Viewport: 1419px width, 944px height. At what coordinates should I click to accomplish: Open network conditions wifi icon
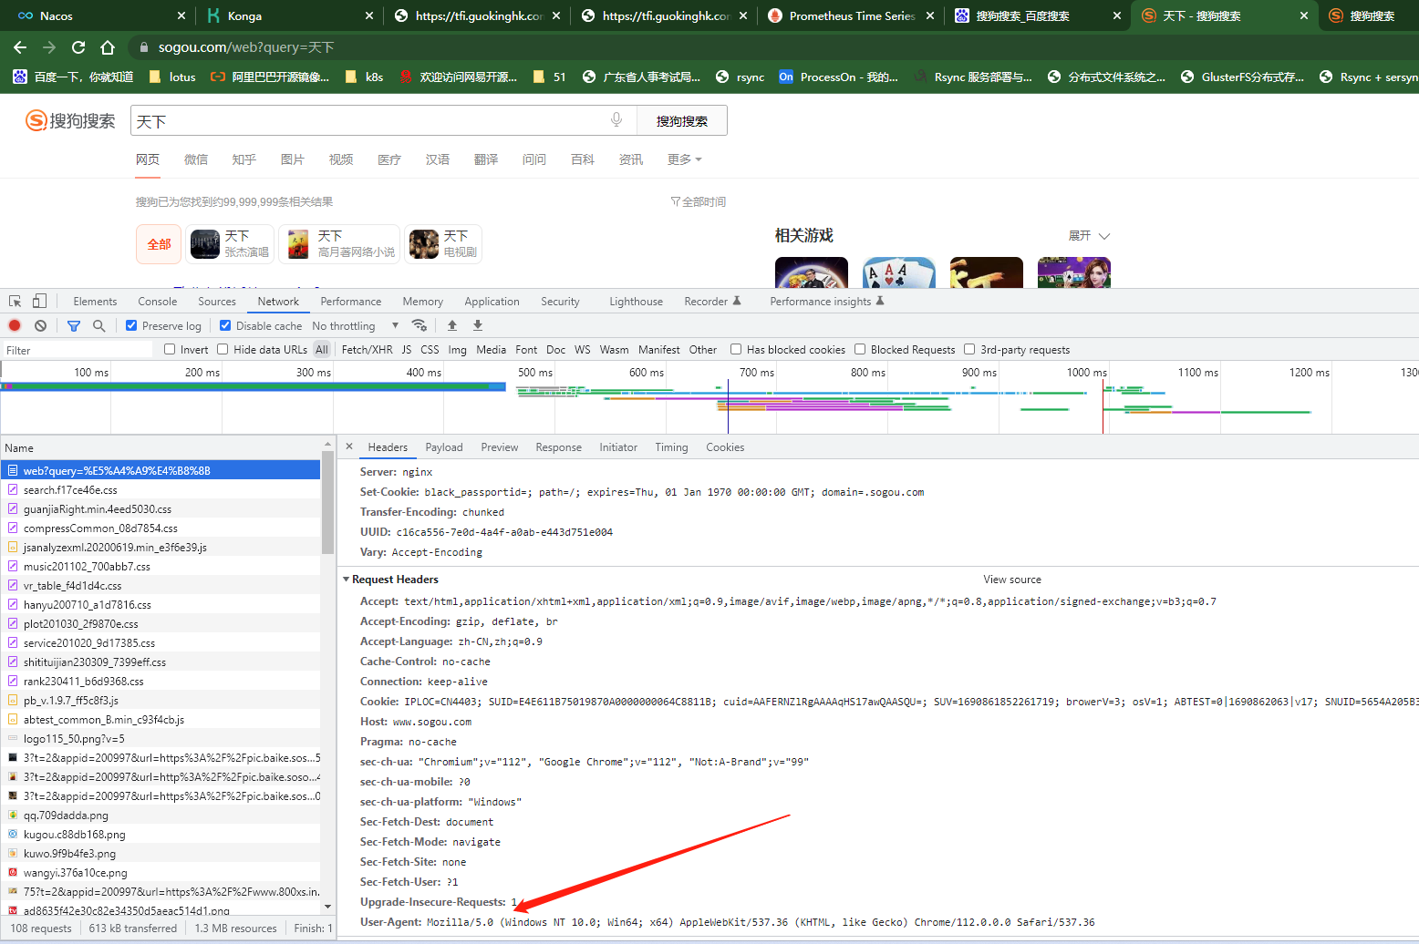coord(419,325)
